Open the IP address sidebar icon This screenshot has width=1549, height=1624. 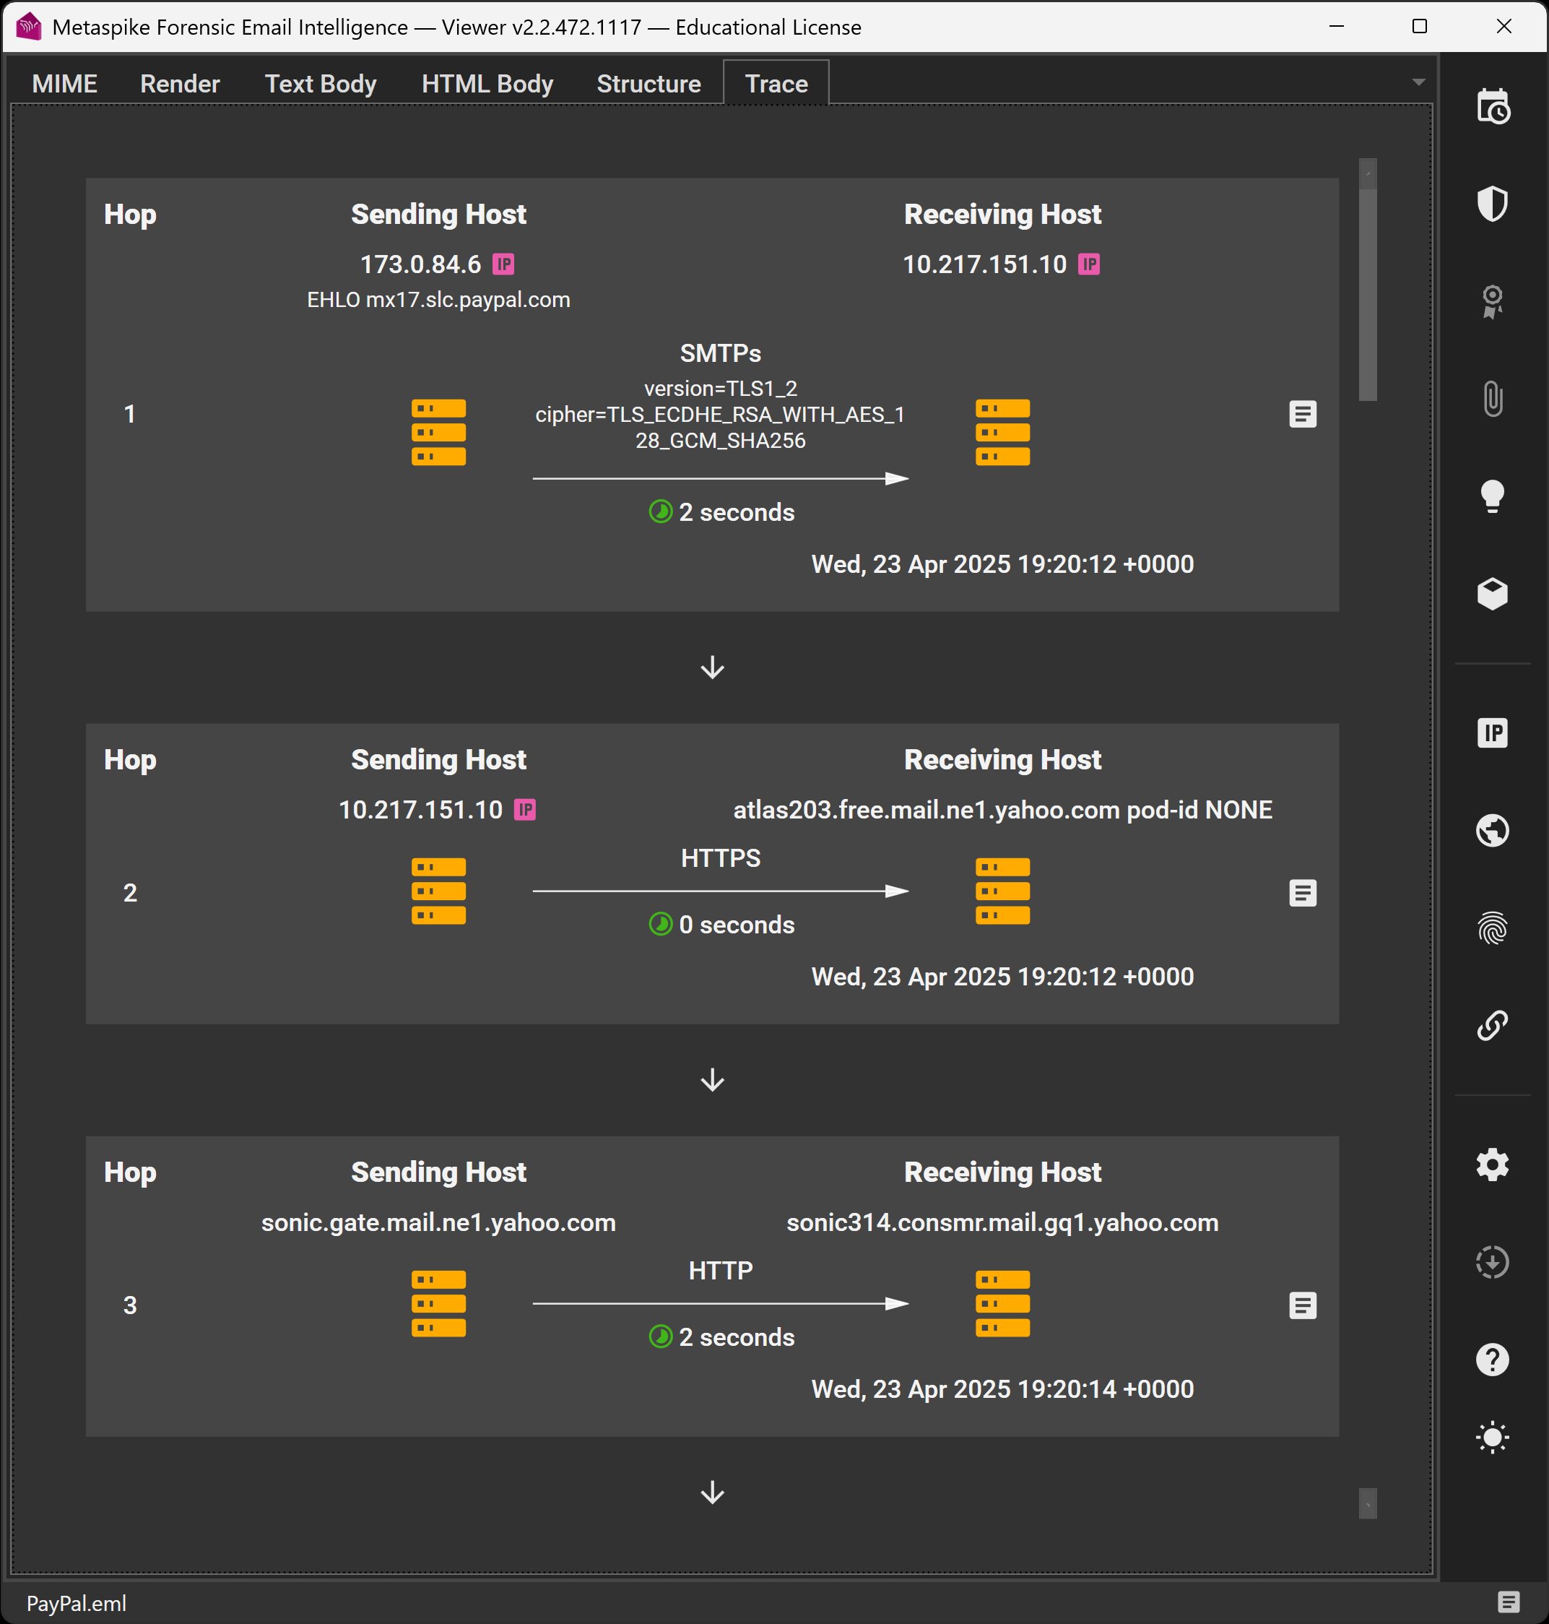point(1492,733)
